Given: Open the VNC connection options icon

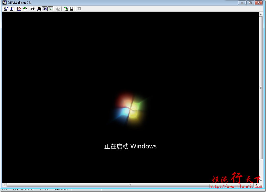Looking at the screenshot, I should pos(6,9).
